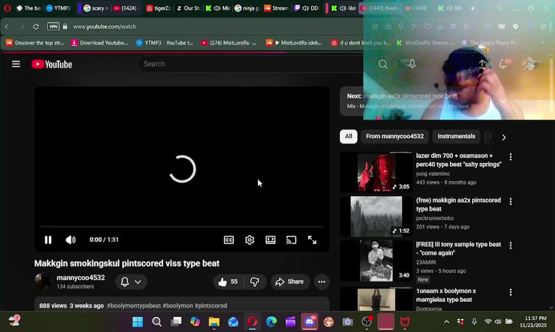Reload the page with the refresh icon

pos(35,27)
